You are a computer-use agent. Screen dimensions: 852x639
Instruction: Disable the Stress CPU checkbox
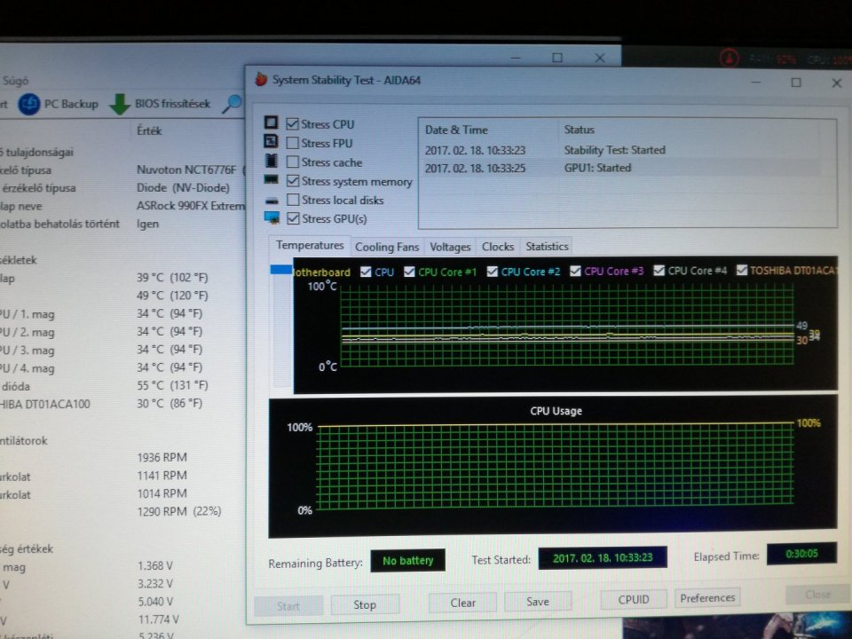[292, 124]
